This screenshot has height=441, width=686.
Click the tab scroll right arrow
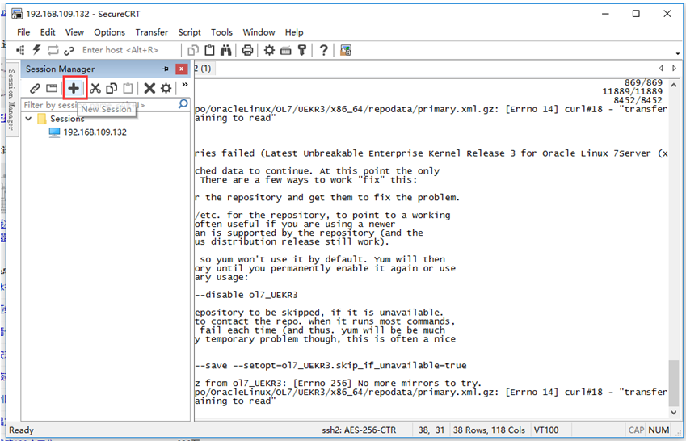click(x=674, y=68)
